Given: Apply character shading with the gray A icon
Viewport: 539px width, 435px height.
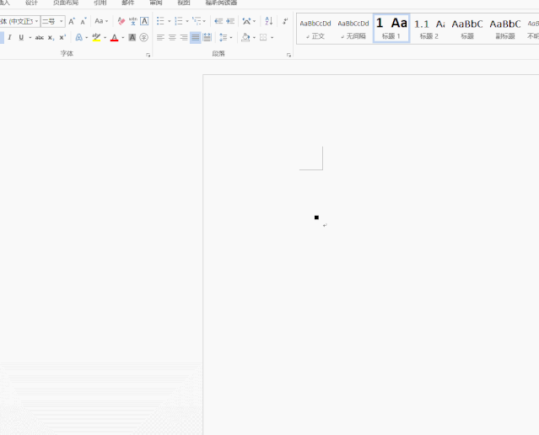Looking at the screenshot, I should 132,37.
